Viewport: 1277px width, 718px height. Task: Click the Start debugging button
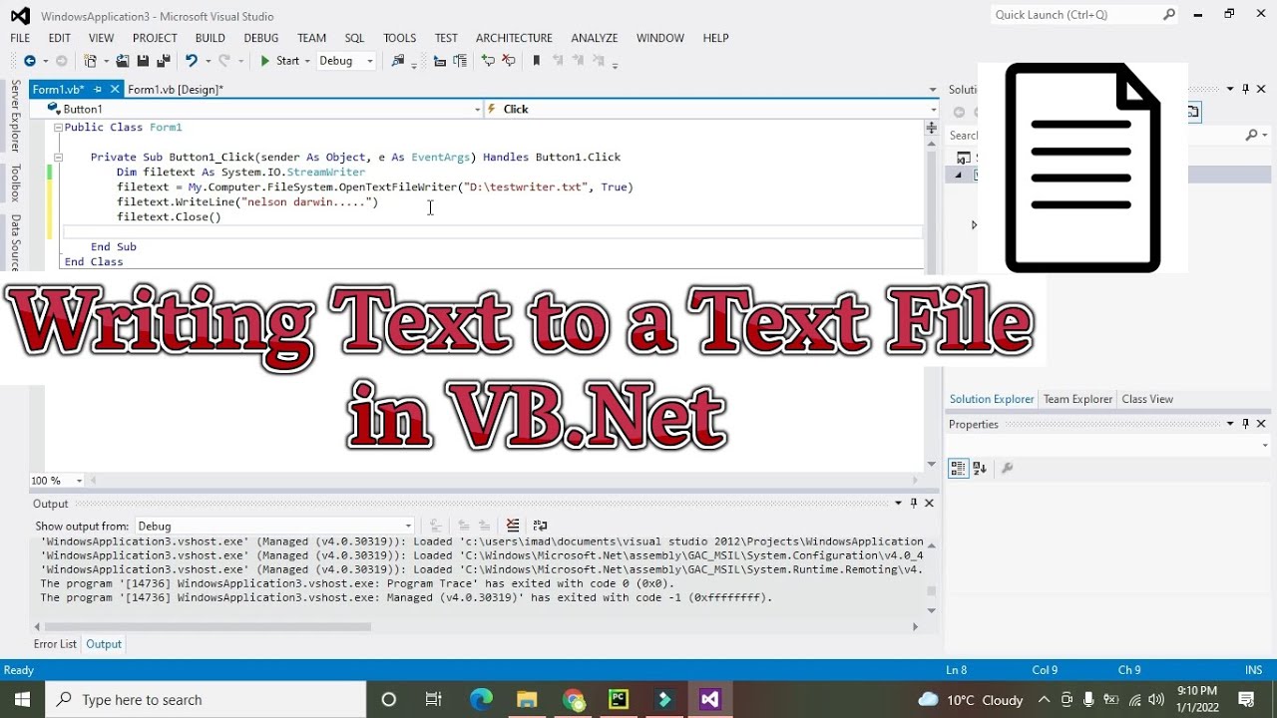[279, 61]
